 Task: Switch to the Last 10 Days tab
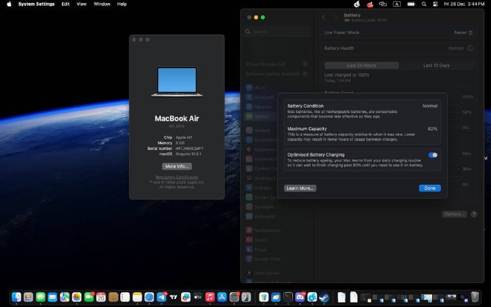click(x=436, y=65)
